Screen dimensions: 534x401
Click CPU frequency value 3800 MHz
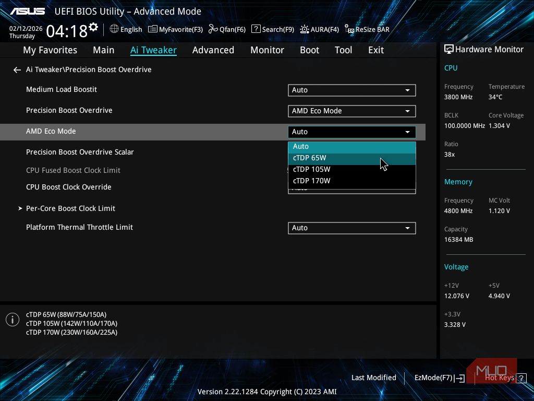click(x=458, y=97)
